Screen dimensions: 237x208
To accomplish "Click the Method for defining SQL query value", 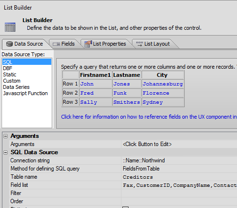I will (179, 169).
